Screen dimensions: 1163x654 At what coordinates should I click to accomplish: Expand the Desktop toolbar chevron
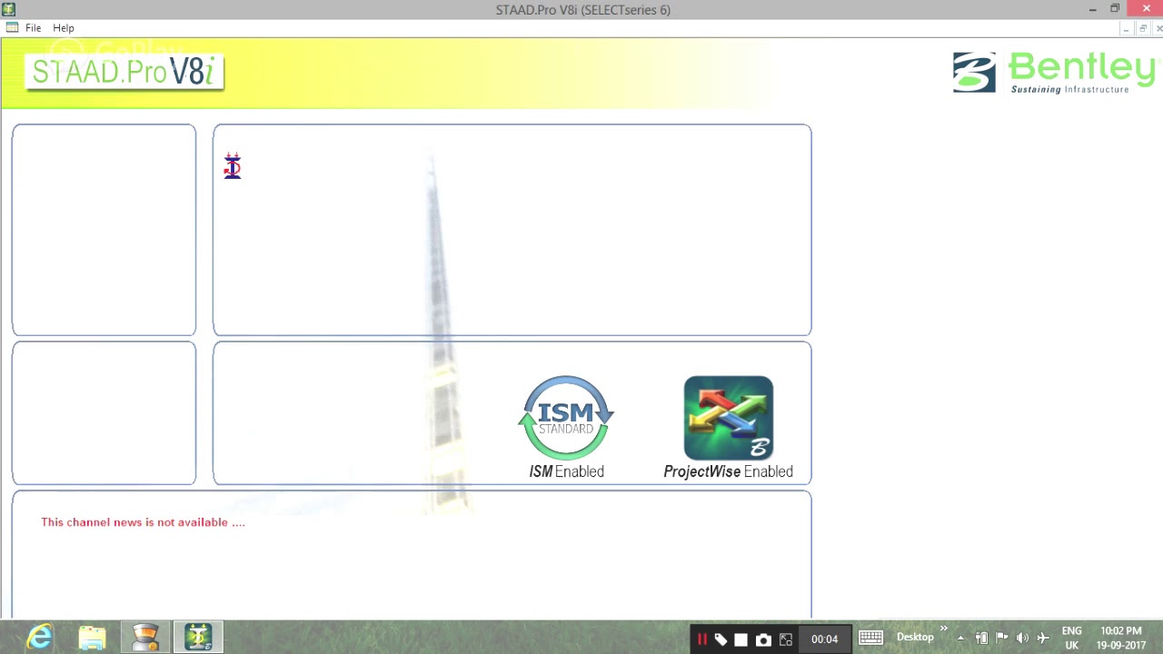[x=943, y=629]
